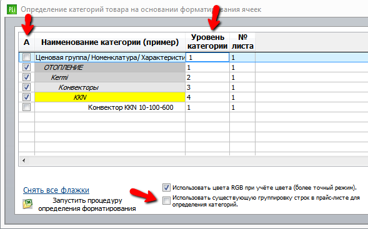Click the PLi application icon in title bar
Viewport: 368px width, 229px height.
12,10
